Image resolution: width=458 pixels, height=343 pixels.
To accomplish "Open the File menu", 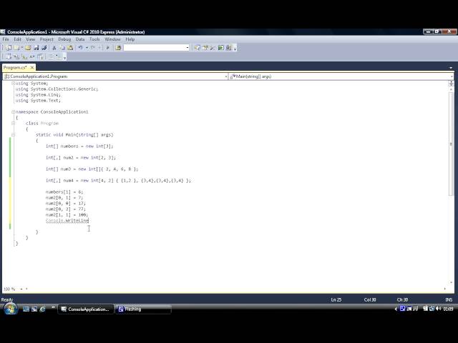I will coord(6,39).
